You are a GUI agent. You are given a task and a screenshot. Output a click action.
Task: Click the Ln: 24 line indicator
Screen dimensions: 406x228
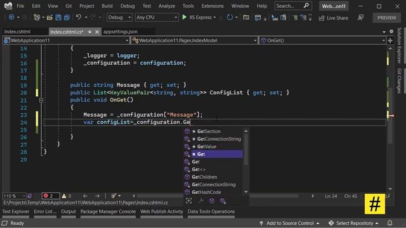331,196
